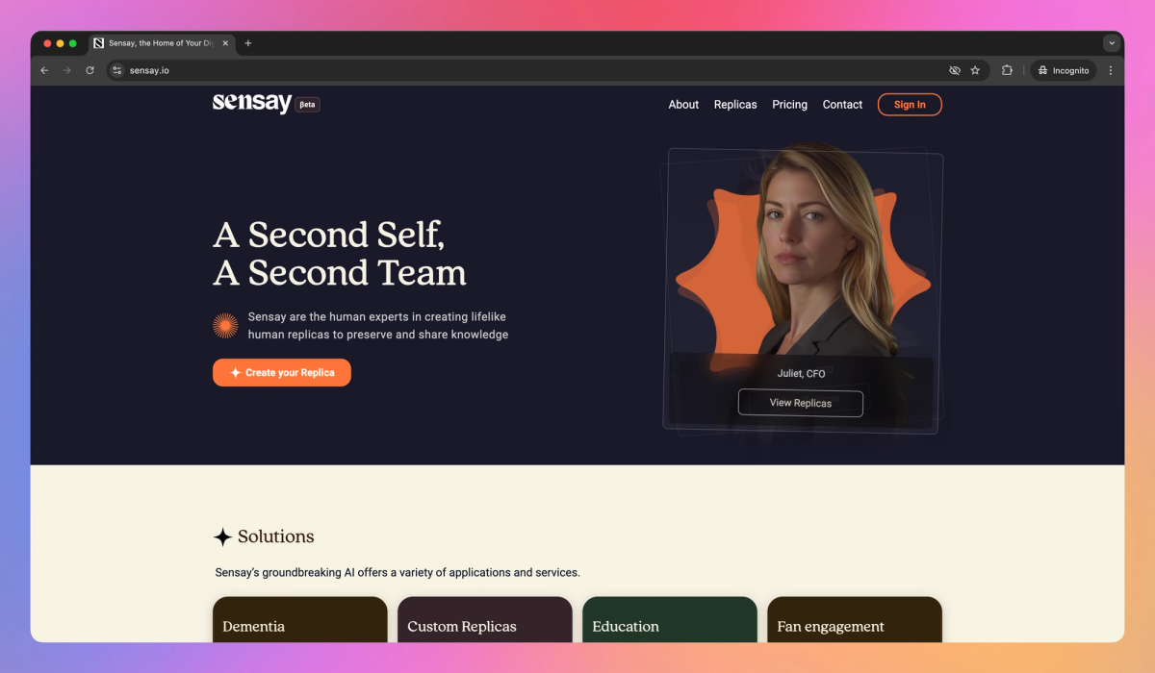Click the tracking protection eye icon

point(955,70)
